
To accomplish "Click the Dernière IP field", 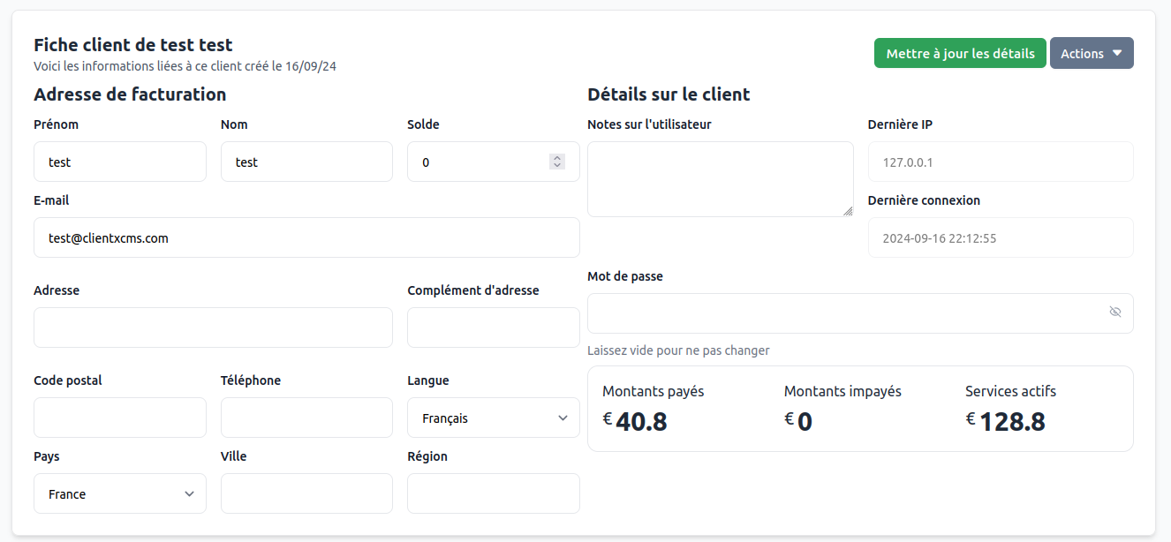I will [1000, 162].
